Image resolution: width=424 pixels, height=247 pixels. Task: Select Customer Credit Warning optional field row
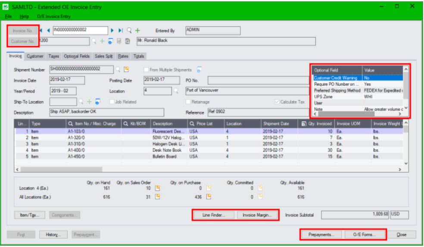pyautogui.click(x=358, y=78)
